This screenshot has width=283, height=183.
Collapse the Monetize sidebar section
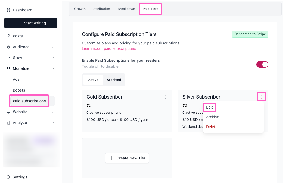click(x=53, y=68)
